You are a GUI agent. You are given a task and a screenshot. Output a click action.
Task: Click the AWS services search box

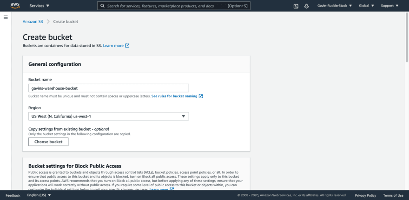165,6
